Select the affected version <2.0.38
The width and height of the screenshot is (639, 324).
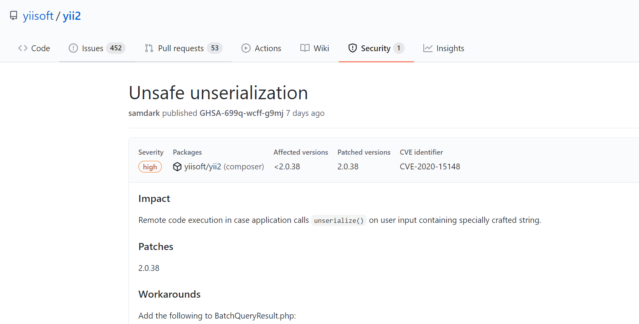(287, 167)
